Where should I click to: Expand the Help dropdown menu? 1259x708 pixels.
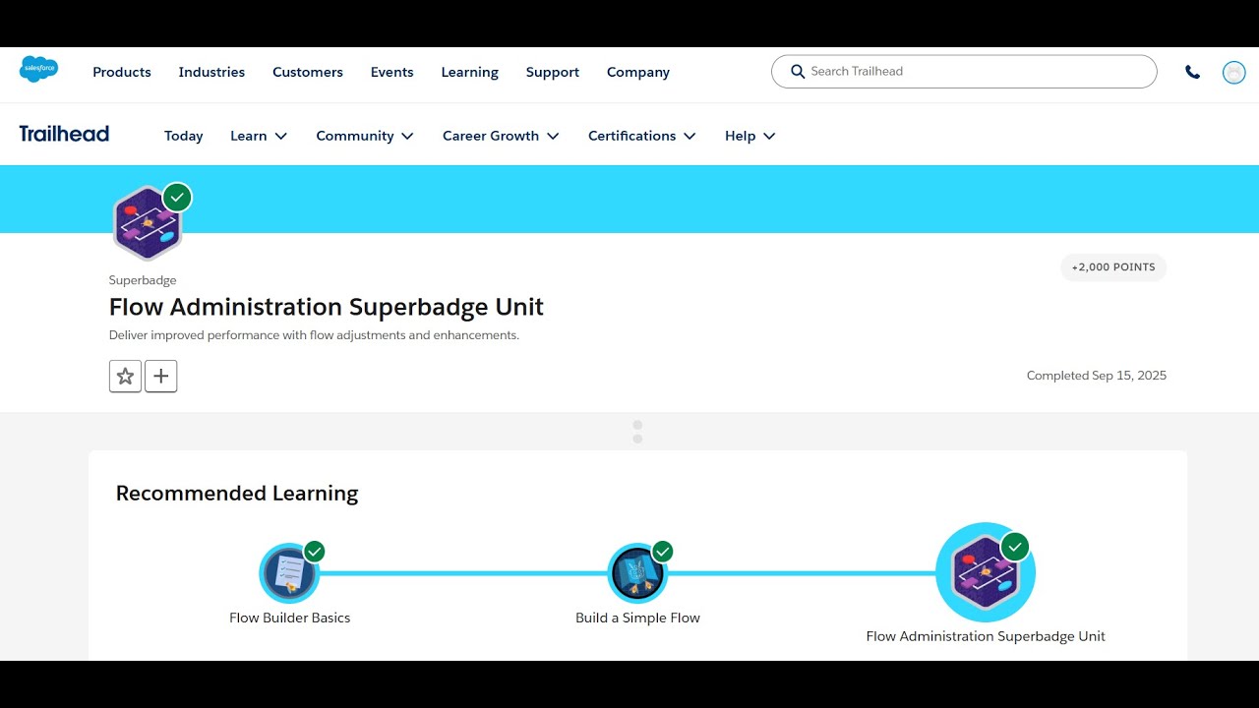point(750,136)
